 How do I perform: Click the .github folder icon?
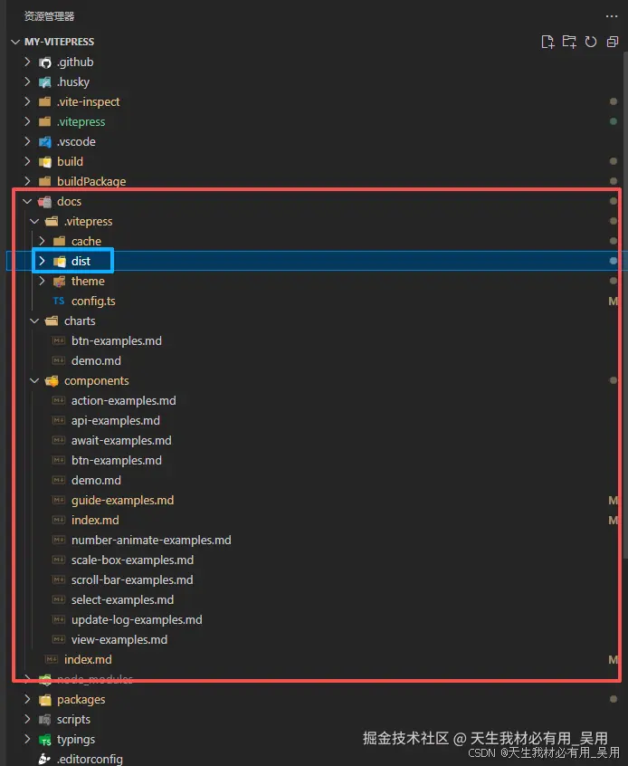click(x=45, y=62)
